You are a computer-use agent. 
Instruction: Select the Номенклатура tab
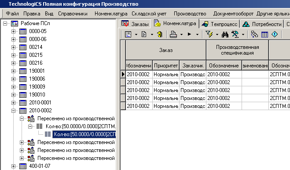tap(175, 23)
